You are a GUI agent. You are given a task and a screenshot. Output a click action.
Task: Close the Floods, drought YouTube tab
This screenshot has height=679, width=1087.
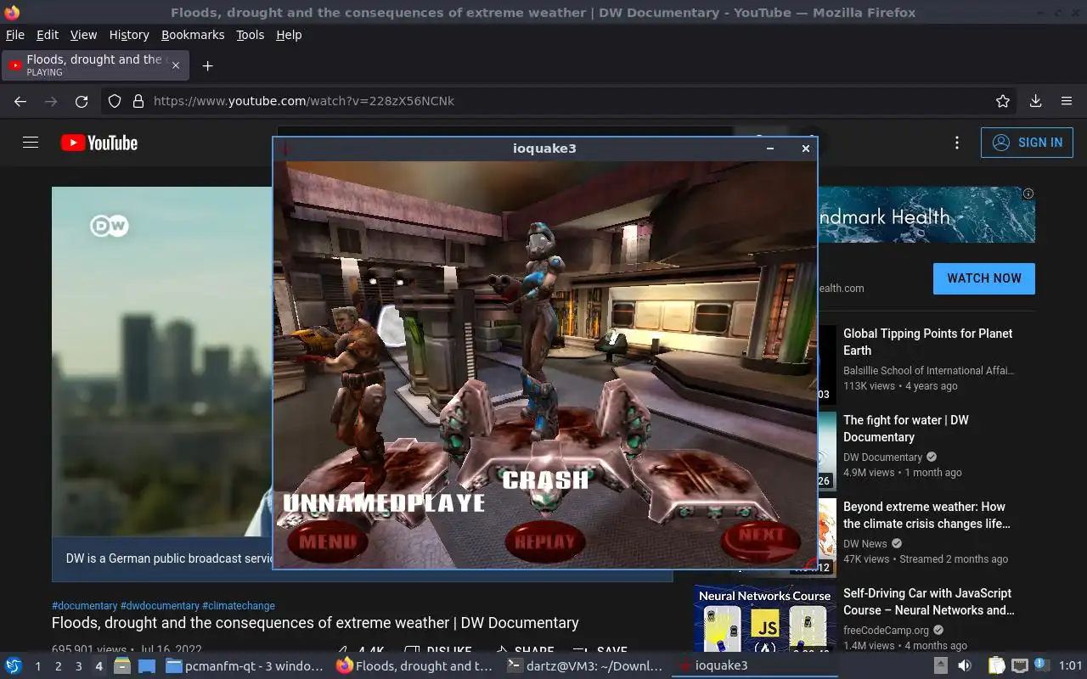click(176, 65)
